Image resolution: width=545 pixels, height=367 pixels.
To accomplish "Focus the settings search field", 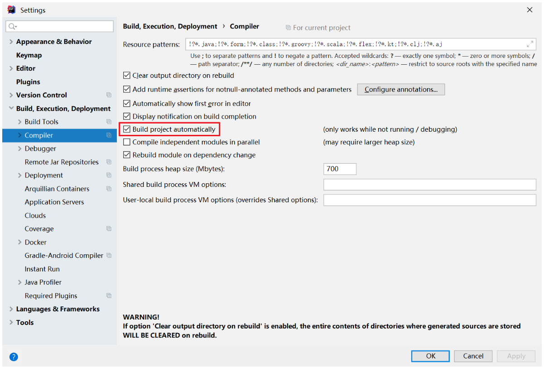I will click(x=59, y=27).
